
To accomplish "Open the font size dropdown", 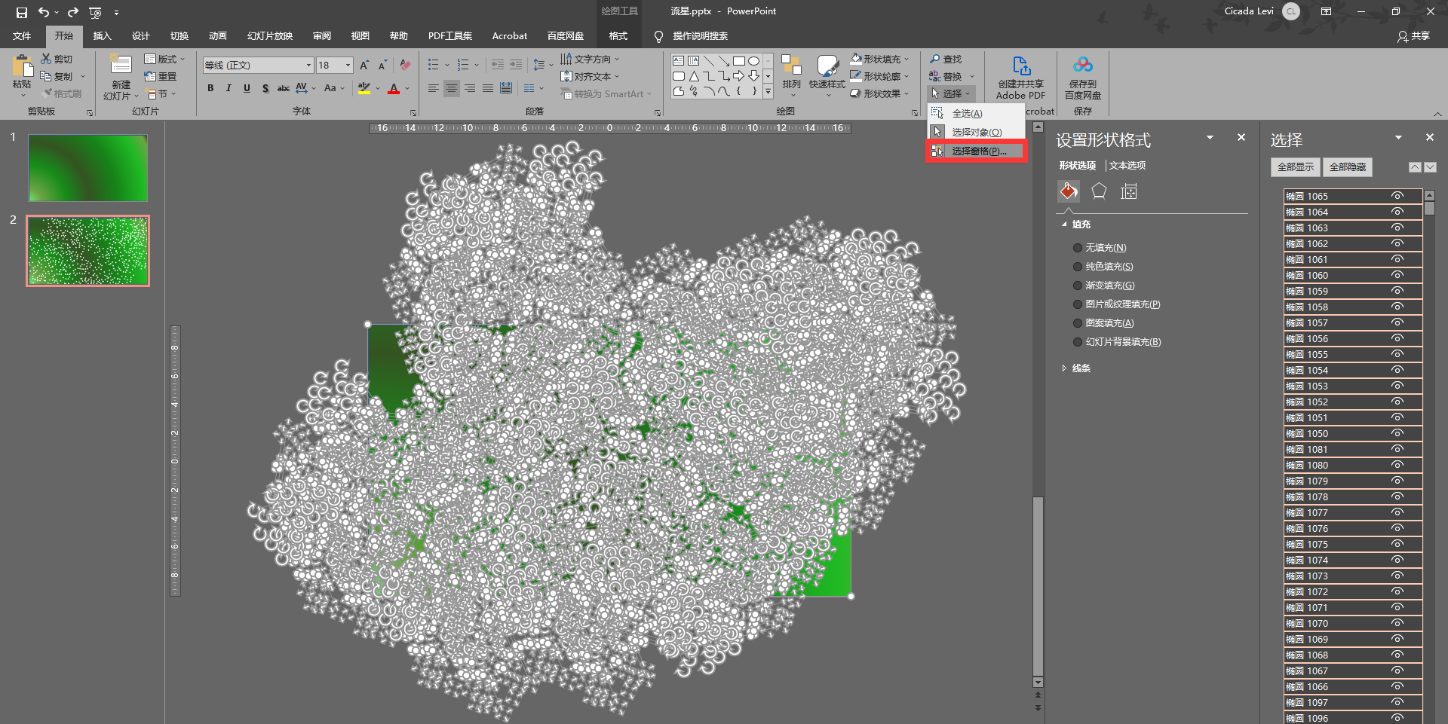I will [348, 66].
